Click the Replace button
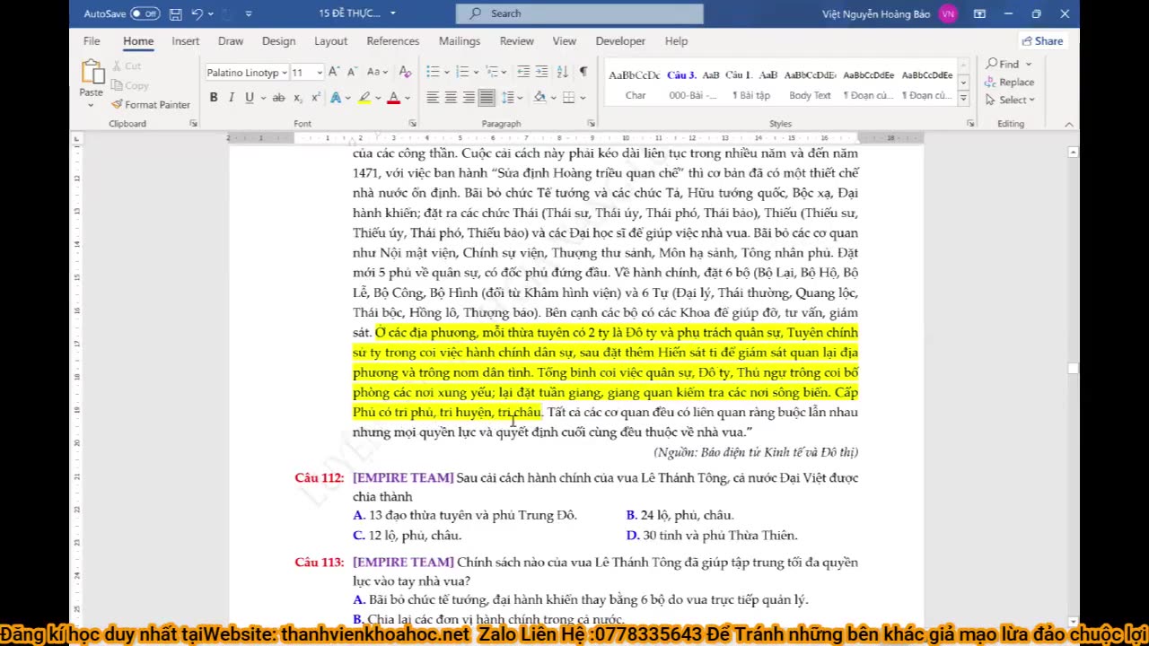 (1010, 82)
